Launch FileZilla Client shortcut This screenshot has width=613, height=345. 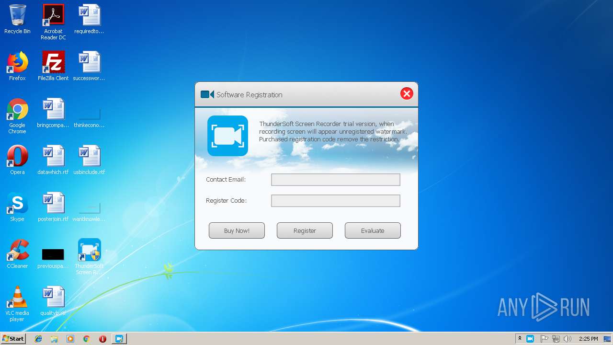click(53, 66)
